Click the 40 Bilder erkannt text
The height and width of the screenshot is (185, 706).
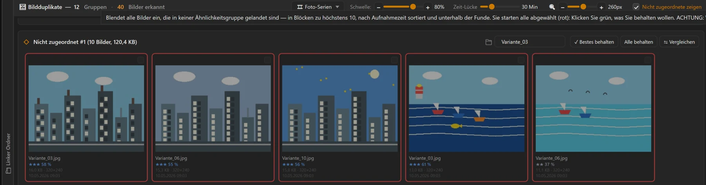[141, 7]
